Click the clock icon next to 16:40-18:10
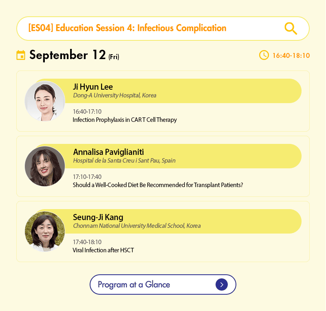Screen dimensions: 326x311 [x=264, y=55]
